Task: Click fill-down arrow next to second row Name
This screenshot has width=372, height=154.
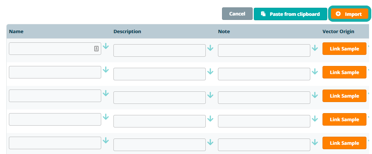Action: pos(106,70)
